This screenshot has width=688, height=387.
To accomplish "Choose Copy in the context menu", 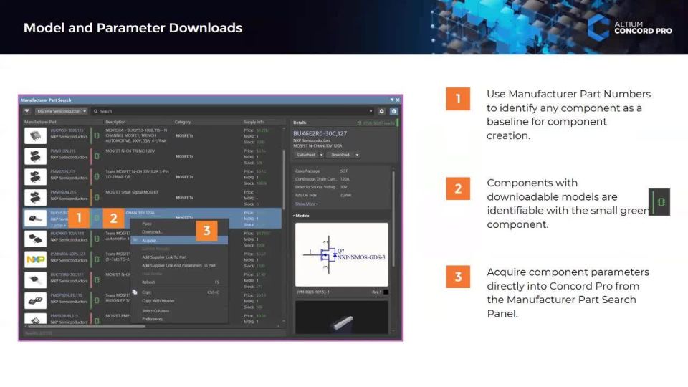I will tap(147, 292).
